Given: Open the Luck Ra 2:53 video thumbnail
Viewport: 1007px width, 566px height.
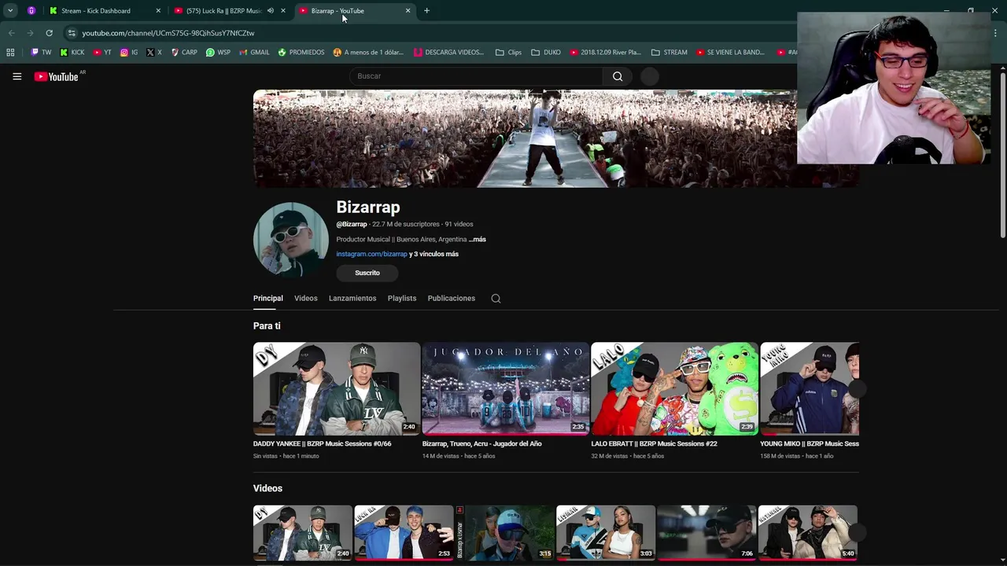Looking at the screenshot, I should 404,532.
